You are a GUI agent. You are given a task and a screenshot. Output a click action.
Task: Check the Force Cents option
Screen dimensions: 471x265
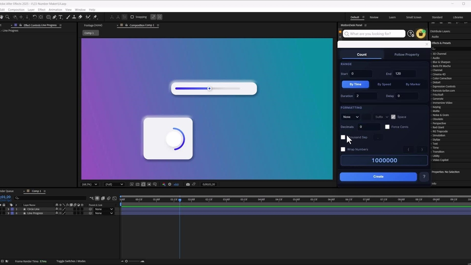(x=387, y=127)
